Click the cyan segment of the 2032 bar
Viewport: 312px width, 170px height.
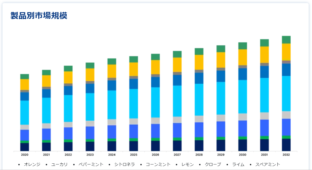tap(286, 93)
